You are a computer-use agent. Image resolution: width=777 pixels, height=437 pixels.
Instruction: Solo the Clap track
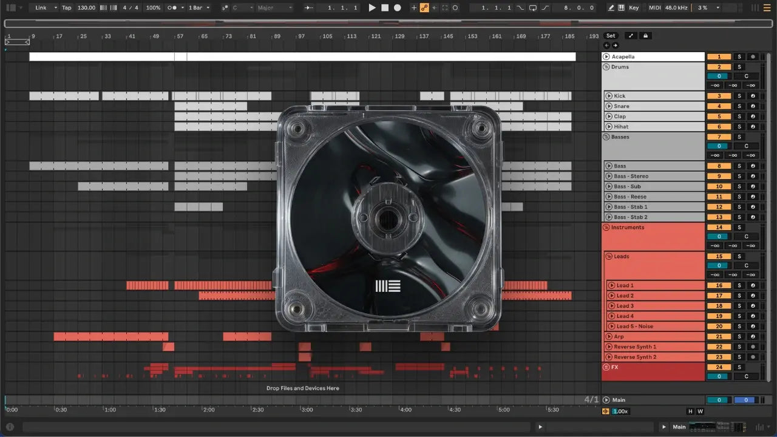click(739, 117)
